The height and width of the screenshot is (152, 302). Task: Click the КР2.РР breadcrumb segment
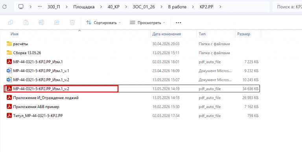[x=206, y=7]
